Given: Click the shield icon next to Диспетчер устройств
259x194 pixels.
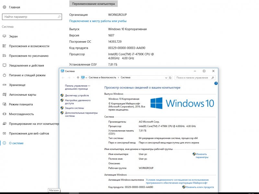Looking at the screenshot, I should pos(62,95).
